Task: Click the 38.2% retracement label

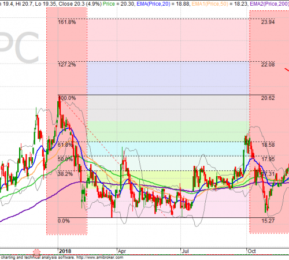Action: [65, 174]
